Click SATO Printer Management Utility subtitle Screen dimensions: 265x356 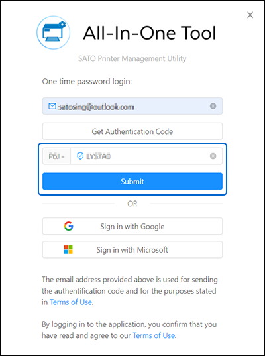point(132,58)
